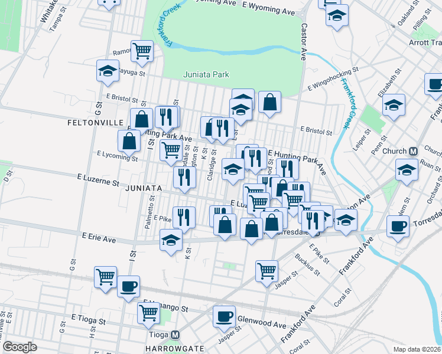Click the E Wingohocking St label
This screenshot has width=442, height=354.
tap(333, 78)
